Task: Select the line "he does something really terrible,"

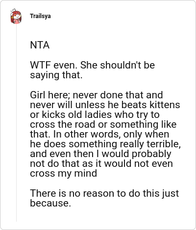Action: pyautogui.click(x=105, y=144)
